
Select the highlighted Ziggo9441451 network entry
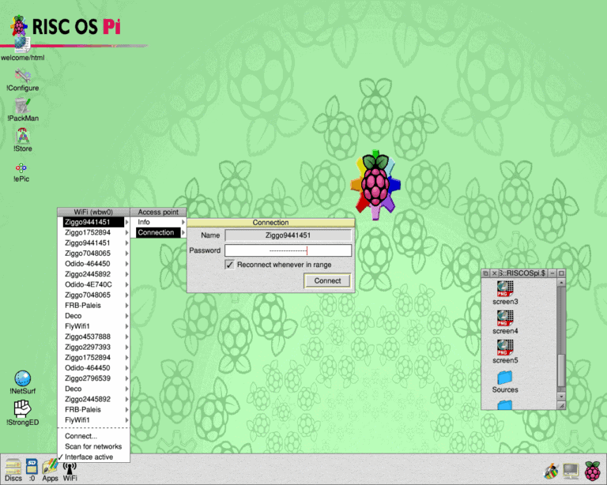click(x=93, y=222)
